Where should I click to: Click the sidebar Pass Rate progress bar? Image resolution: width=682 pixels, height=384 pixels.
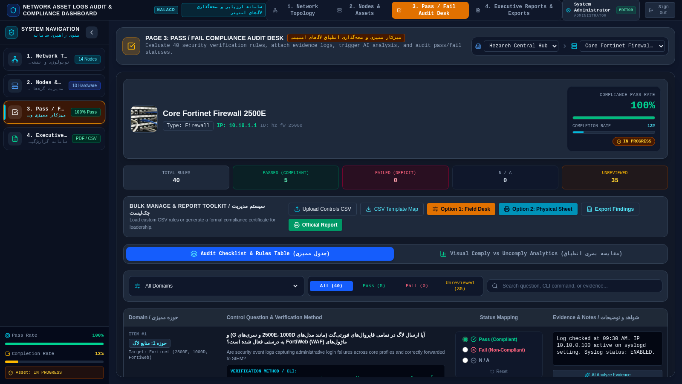54,344
